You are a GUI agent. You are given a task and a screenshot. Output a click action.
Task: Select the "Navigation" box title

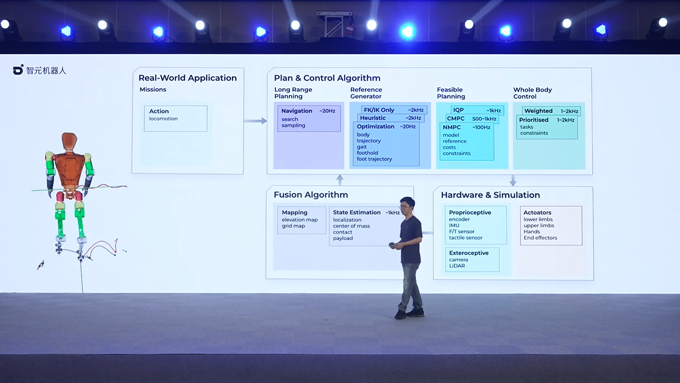click(297, 111)
